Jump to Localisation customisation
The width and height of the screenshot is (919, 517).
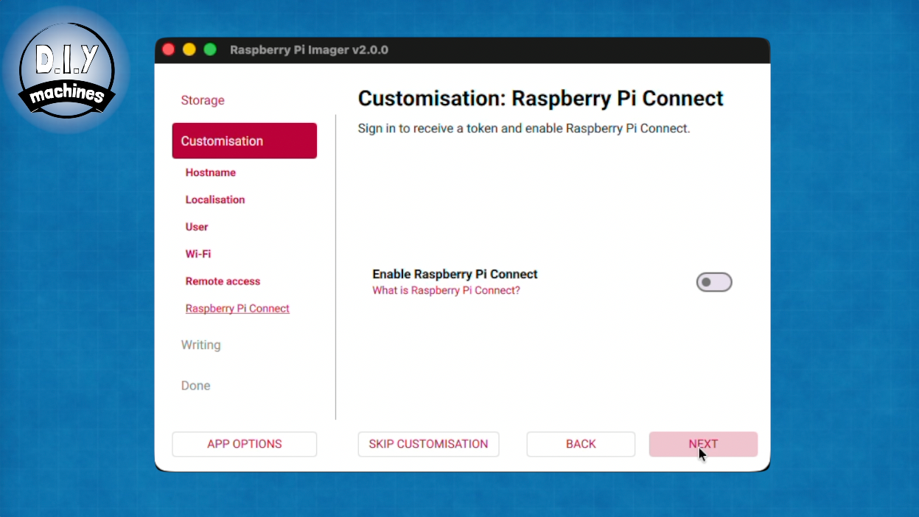click(x=215, y=200)
